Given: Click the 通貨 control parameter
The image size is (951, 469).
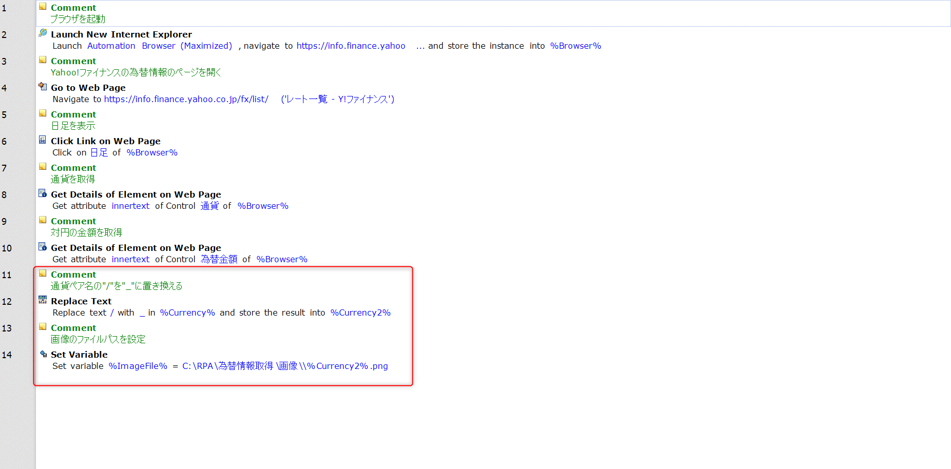Looking at the screenshot, I should 210,206.
